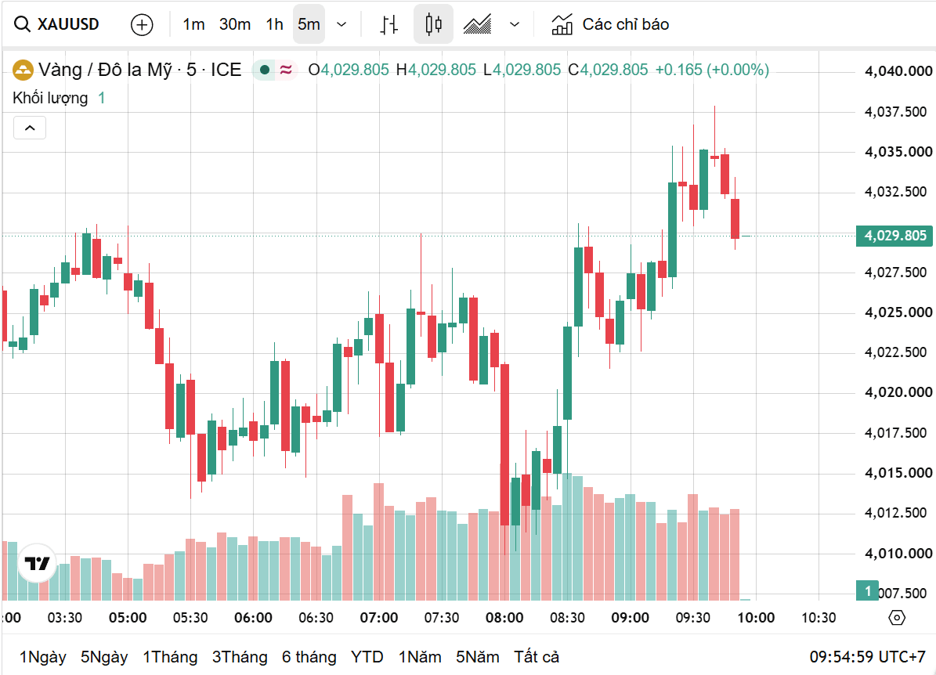Image resolution: width=936 pixels, height=675 pixels.
Task: Open the indicators chart icon
Action: [562, 24]
